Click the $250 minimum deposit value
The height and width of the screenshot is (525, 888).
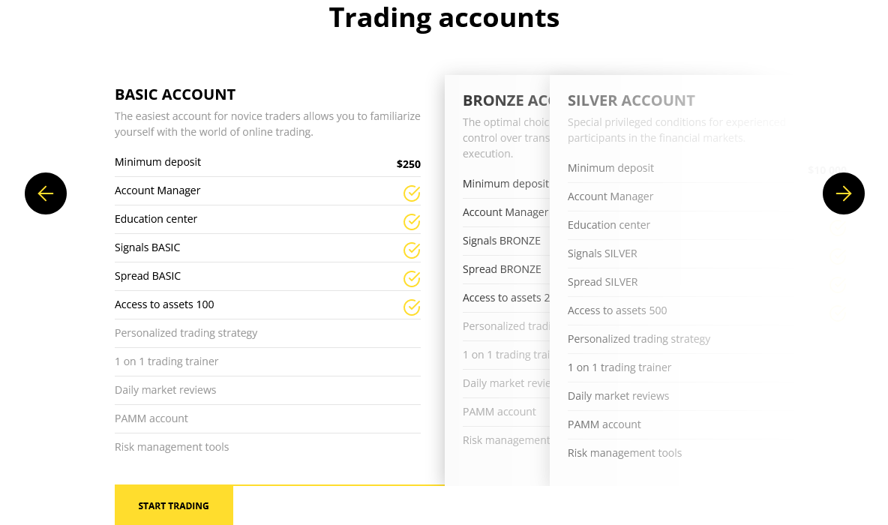coord(408,164)
